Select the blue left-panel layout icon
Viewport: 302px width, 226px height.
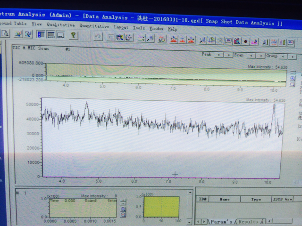(41, 34)
